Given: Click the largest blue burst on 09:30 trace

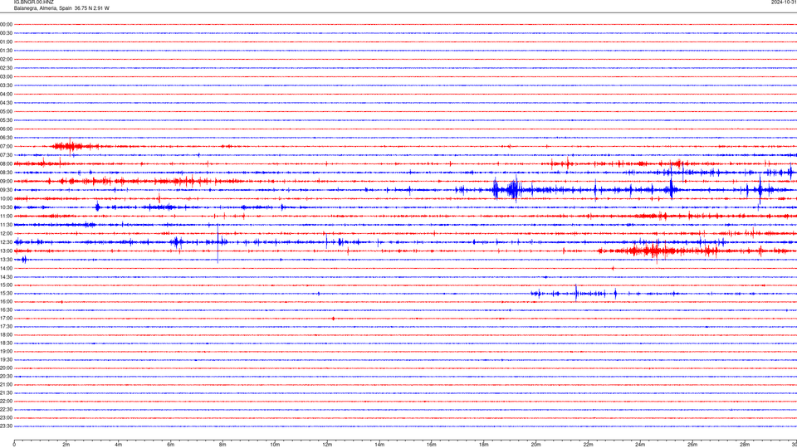Looking at the screenshot, I should (x=513, y=190).
